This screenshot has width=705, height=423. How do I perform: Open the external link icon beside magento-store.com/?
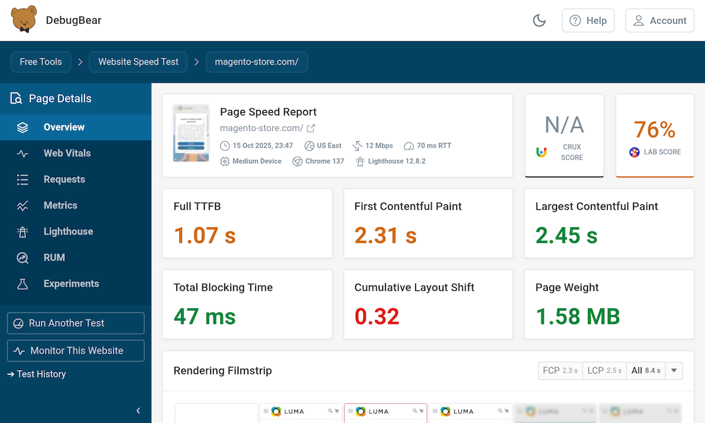(x=311, y=128)
